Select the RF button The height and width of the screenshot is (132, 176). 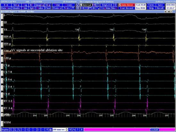point(32,5)
